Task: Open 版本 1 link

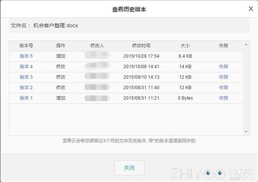Action: (26, 98)
